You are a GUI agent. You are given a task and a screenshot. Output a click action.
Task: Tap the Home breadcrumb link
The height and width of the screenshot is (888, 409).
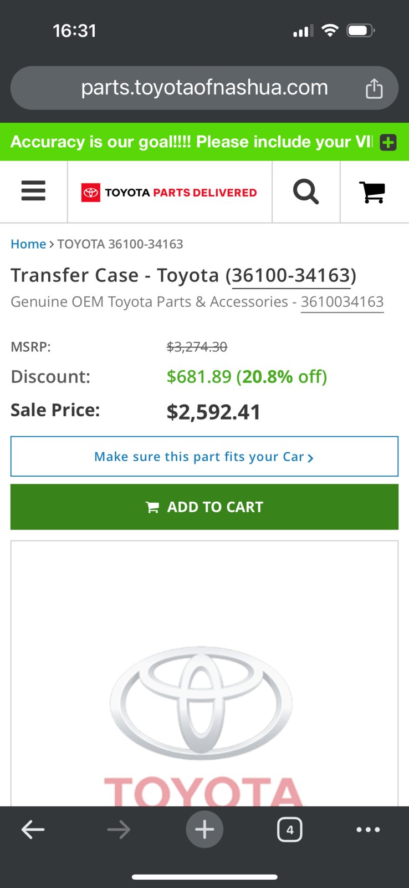28,244
